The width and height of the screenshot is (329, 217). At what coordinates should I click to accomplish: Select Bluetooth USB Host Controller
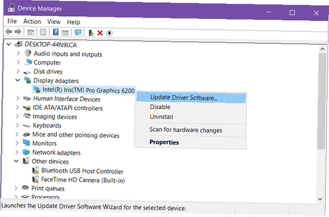coord(82,171)
